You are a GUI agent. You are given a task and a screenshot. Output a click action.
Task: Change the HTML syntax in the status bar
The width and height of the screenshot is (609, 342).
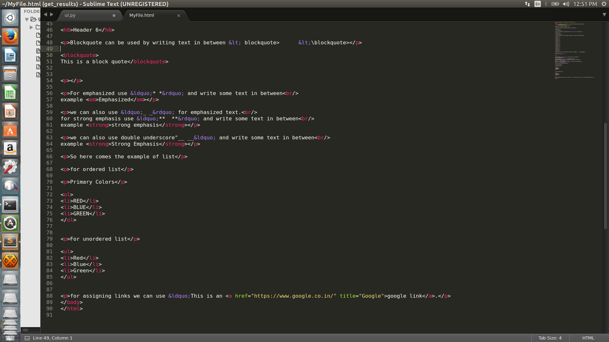tap(588, 338)
